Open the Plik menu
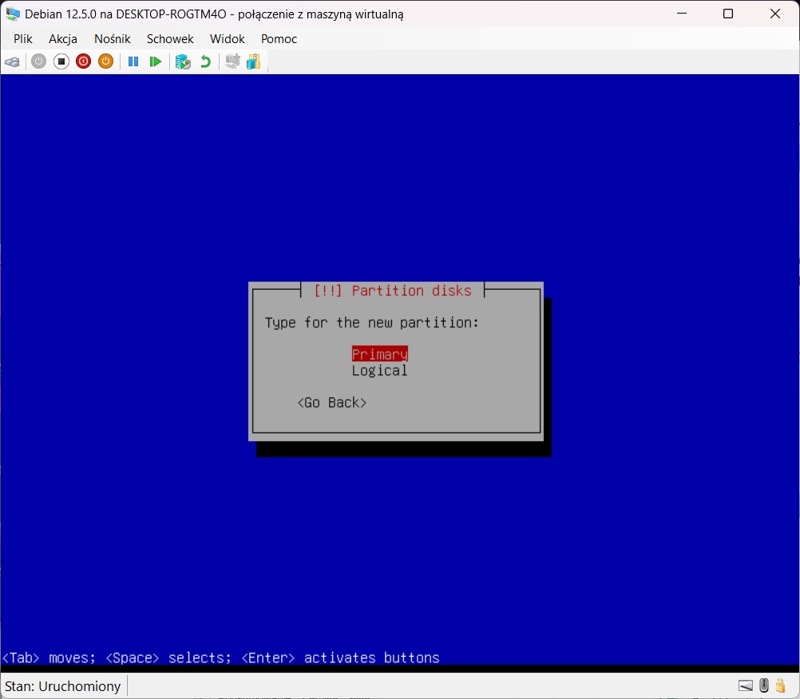 pyautogui.click(x=23, y=39)
